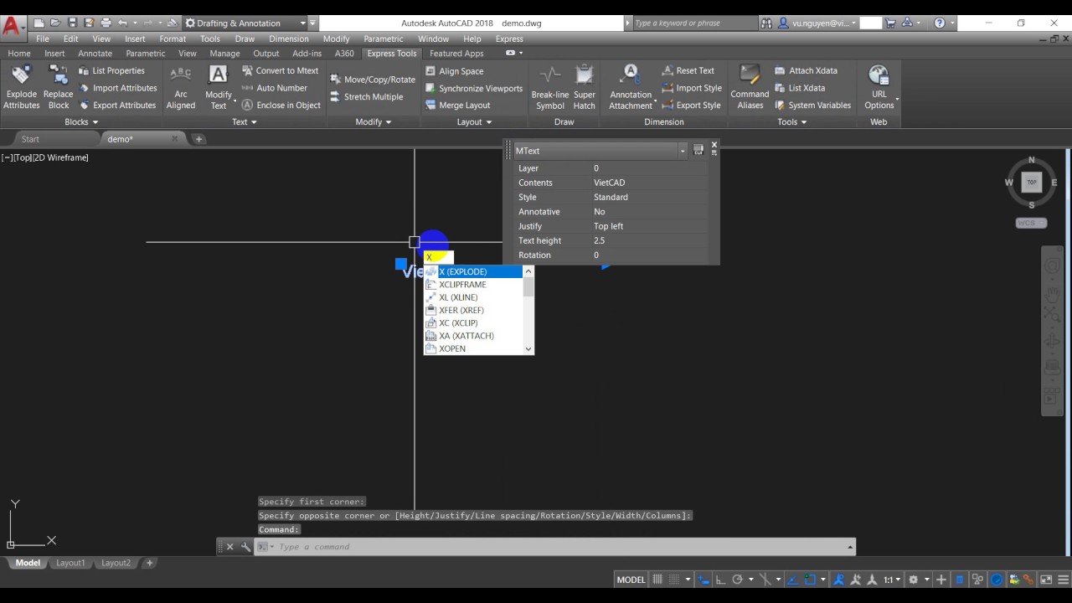This screenshot has height=603, width=1072.
Task: Click Export Attributes in Blocks panel
Action: click(117, 106)
